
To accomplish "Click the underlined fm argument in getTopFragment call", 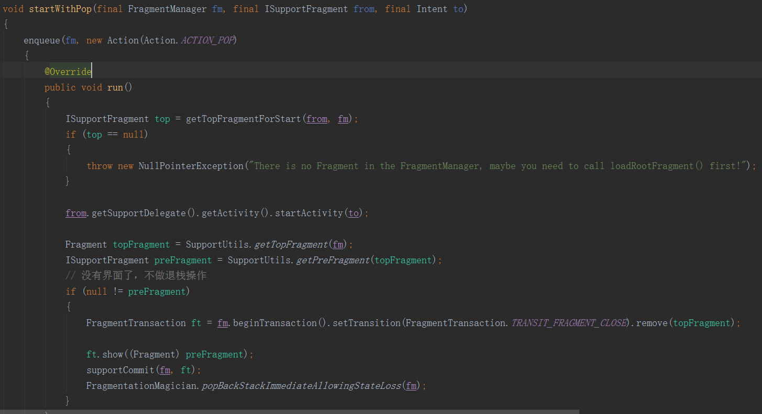I will pyautogui.click(x=337, y=244).
